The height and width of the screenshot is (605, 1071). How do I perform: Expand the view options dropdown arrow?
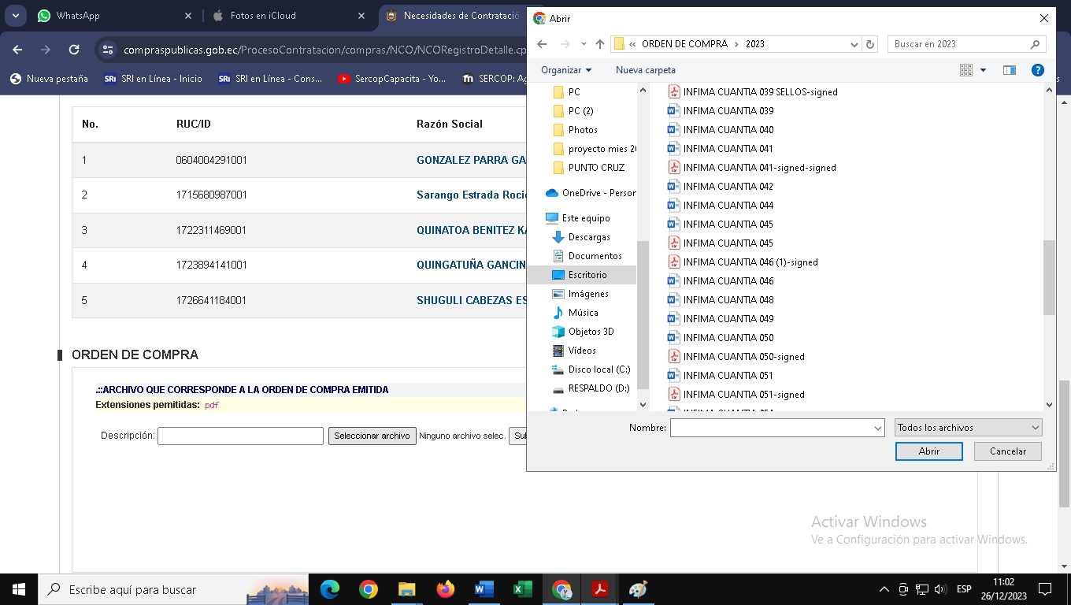point(983,70)
